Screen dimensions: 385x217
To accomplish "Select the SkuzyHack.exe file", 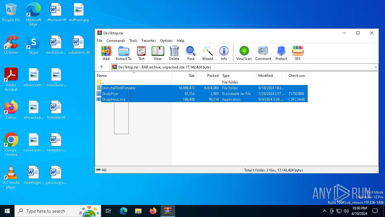I will tap(202, 99).
